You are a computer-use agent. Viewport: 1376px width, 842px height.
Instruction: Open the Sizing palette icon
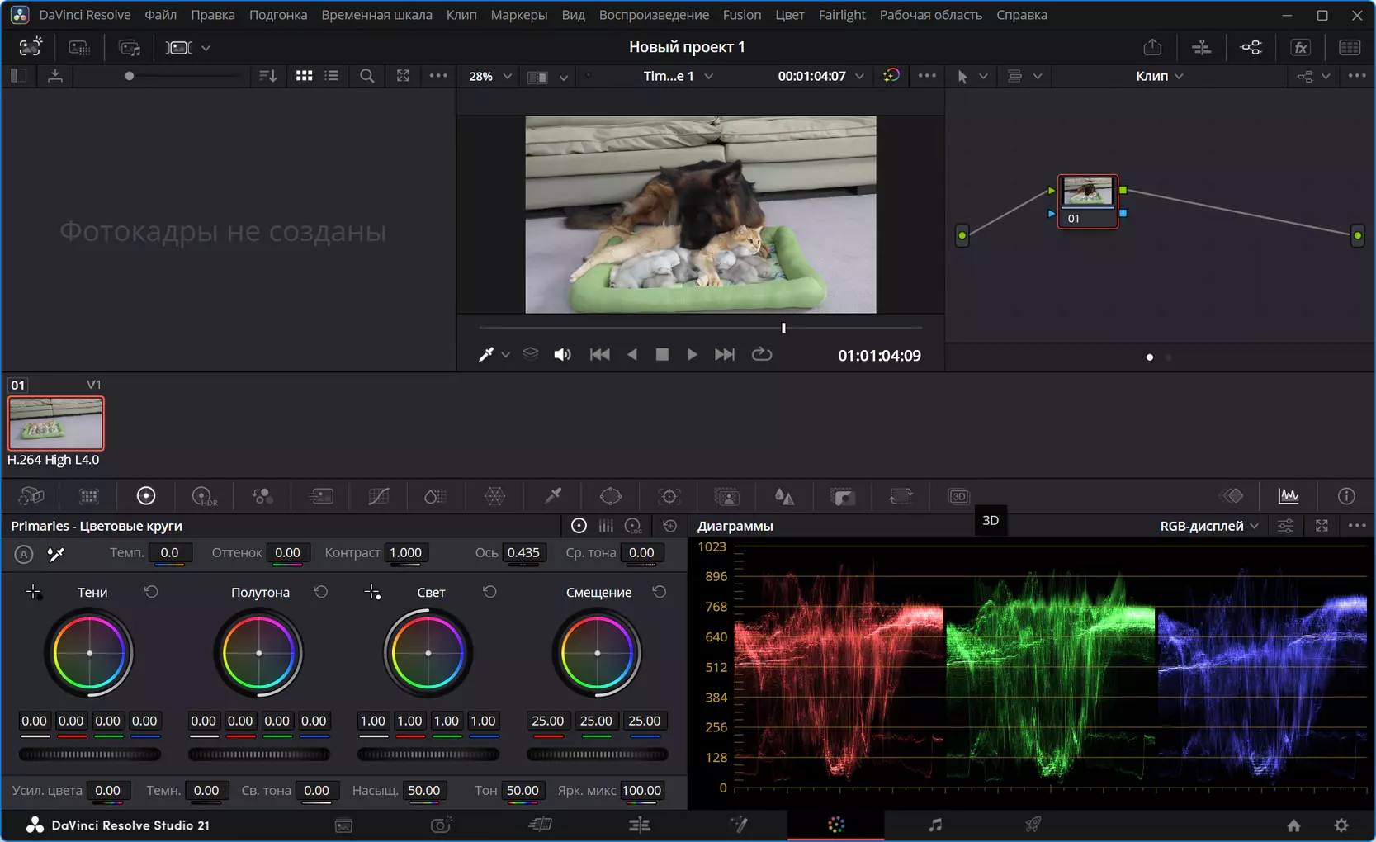point(901,496)
